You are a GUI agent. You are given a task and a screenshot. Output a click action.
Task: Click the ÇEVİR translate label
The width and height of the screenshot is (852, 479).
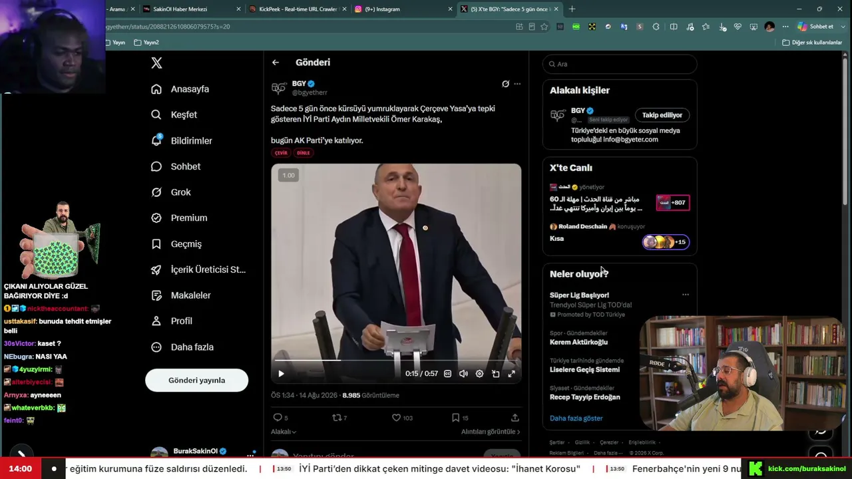point(281,153)
